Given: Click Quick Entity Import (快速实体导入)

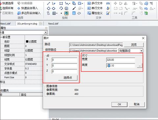Looking at the screenshot, I should (28, 8).
